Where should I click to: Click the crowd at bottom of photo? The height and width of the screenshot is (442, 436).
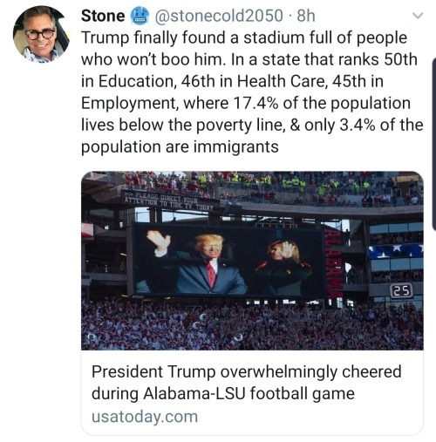(252, 324)
